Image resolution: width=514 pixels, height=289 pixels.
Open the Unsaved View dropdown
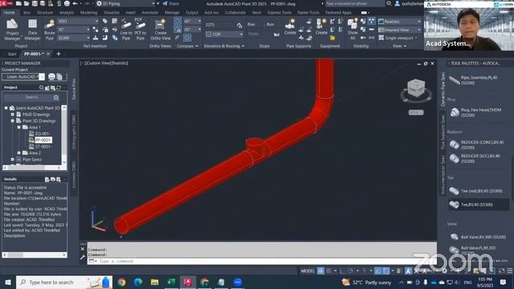399,30
